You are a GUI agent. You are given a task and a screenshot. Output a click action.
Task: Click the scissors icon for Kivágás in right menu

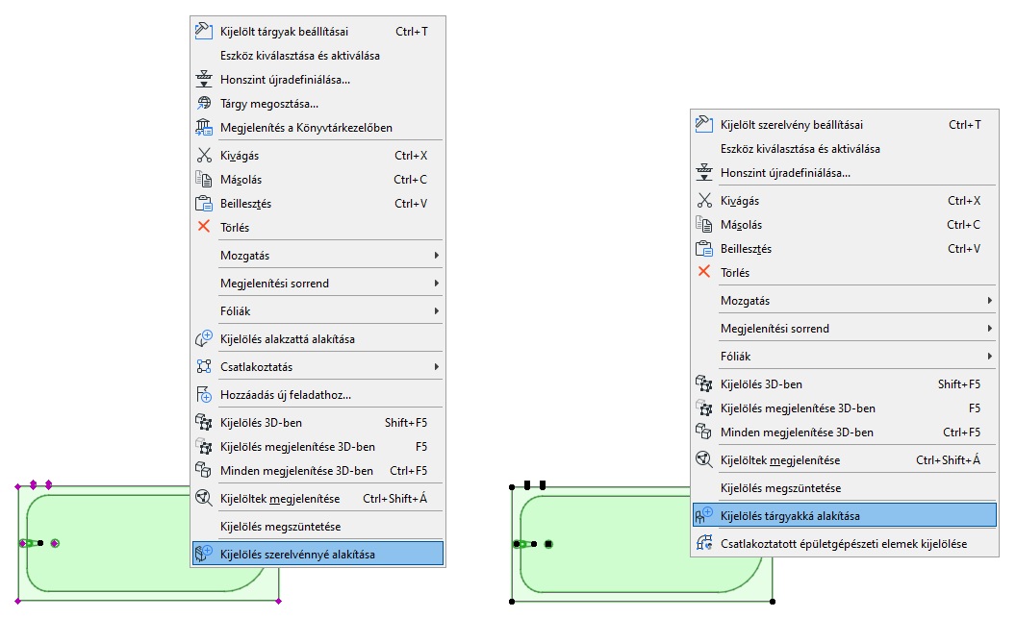703,201
